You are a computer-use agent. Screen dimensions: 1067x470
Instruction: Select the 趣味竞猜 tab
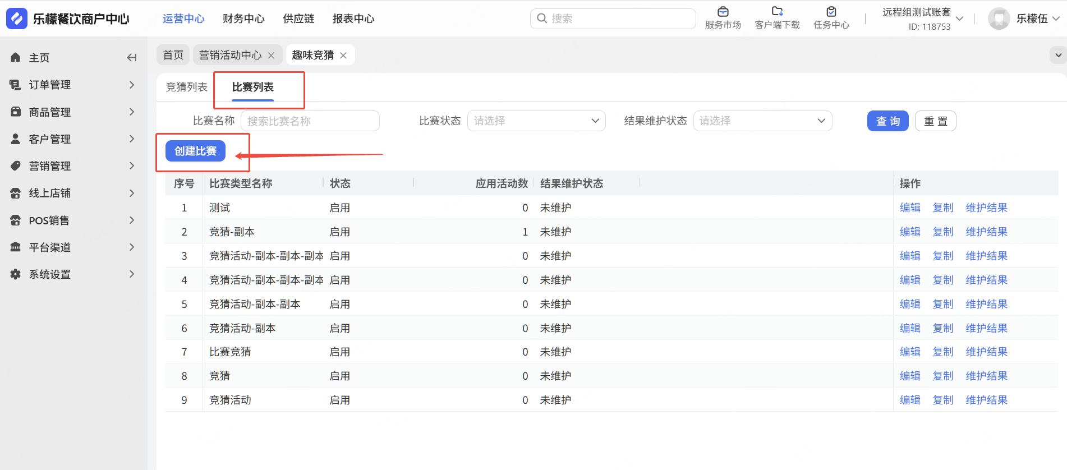(x=313, y=55)
